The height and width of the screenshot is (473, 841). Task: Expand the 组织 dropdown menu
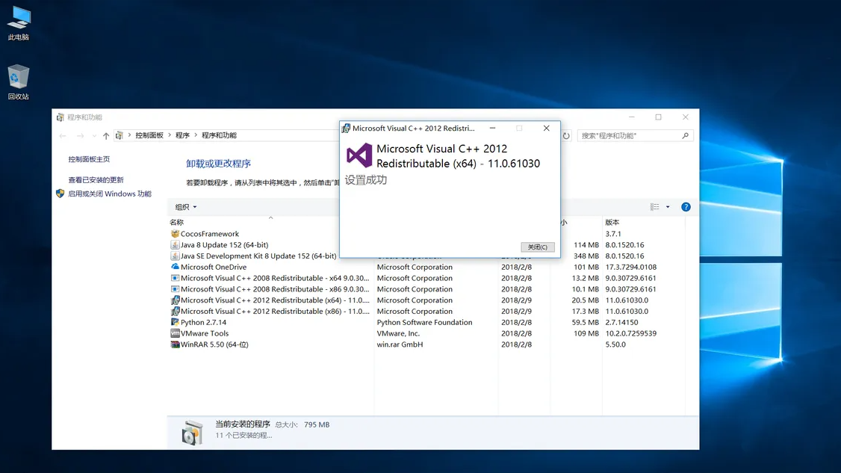pos(185,207)
